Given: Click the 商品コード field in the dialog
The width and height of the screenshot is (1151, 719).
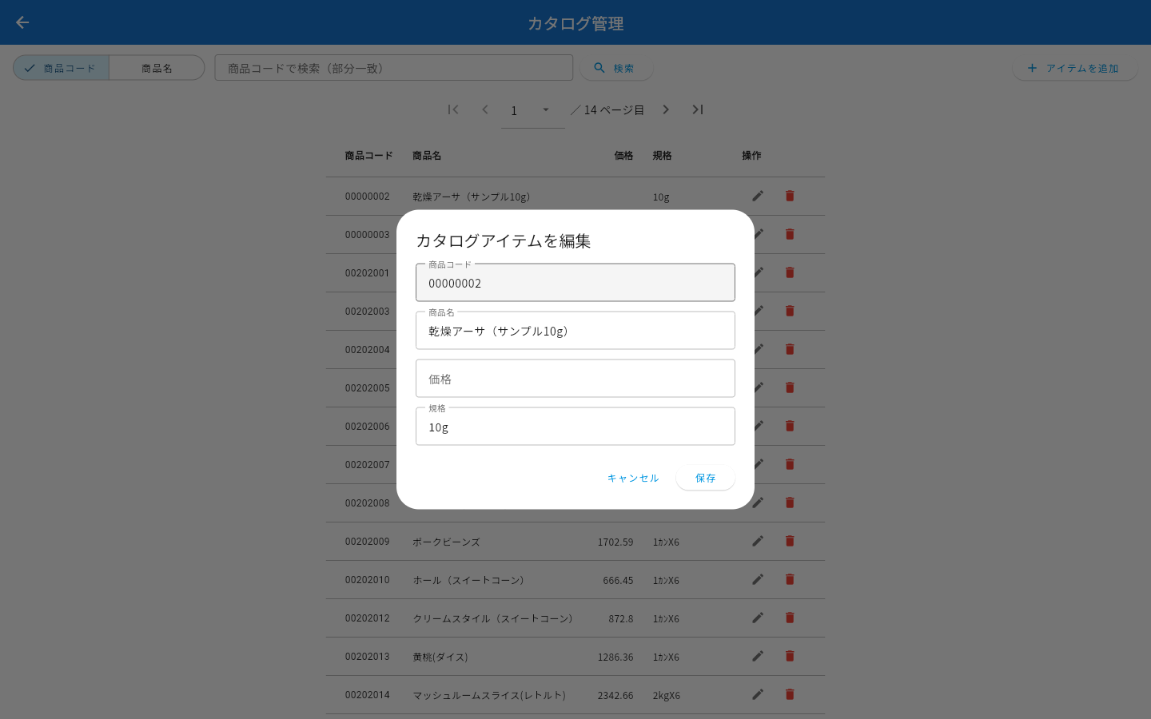Looking at the screenshot, I should pos(575,283).
